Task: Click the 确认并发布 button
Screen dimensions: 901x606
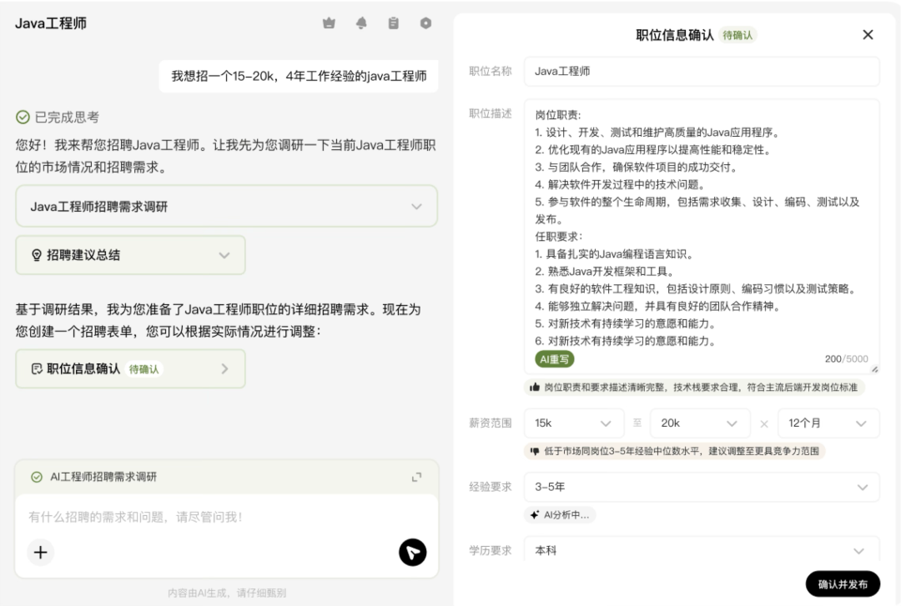Action: point(843,584)
